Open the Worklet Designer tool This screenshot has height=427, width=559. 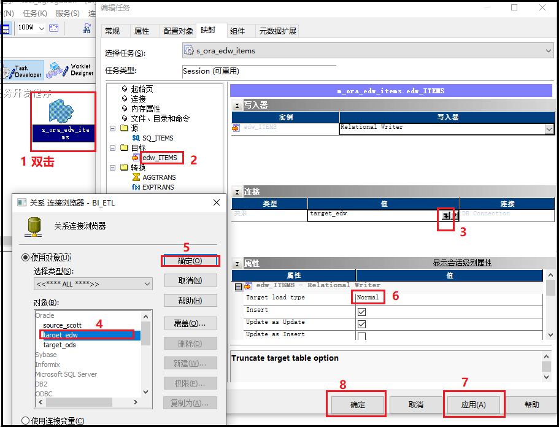71,70
